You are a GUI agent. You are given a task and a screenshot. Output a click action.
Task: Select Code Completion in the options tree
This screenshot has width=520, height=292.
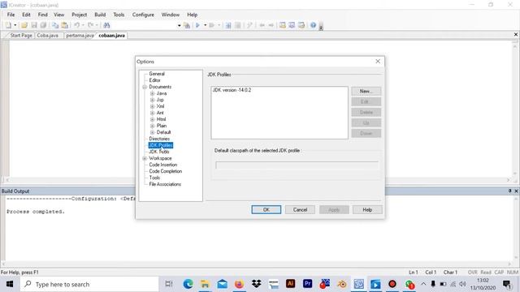pyautogui.click(x=166, y=171)
